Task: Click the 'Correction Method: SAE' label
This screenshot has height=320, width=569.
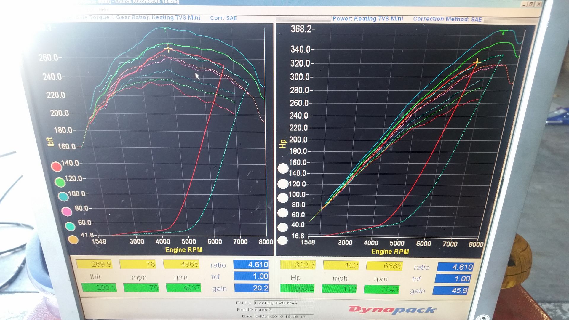Action: (x=447, y=19)
